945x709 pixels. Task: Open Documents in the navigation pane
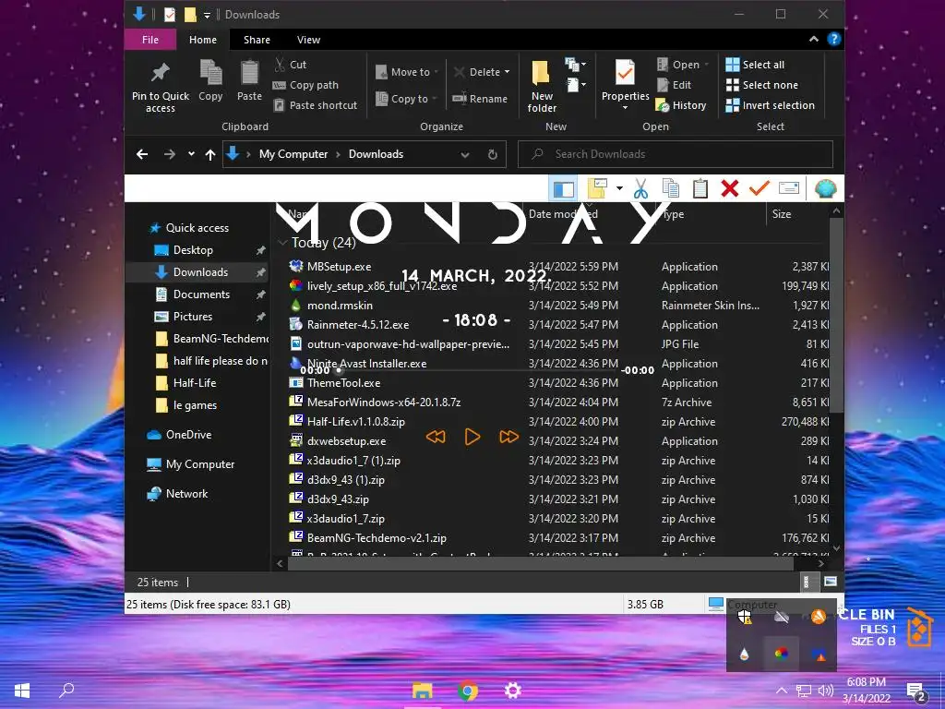coord(201,294)
